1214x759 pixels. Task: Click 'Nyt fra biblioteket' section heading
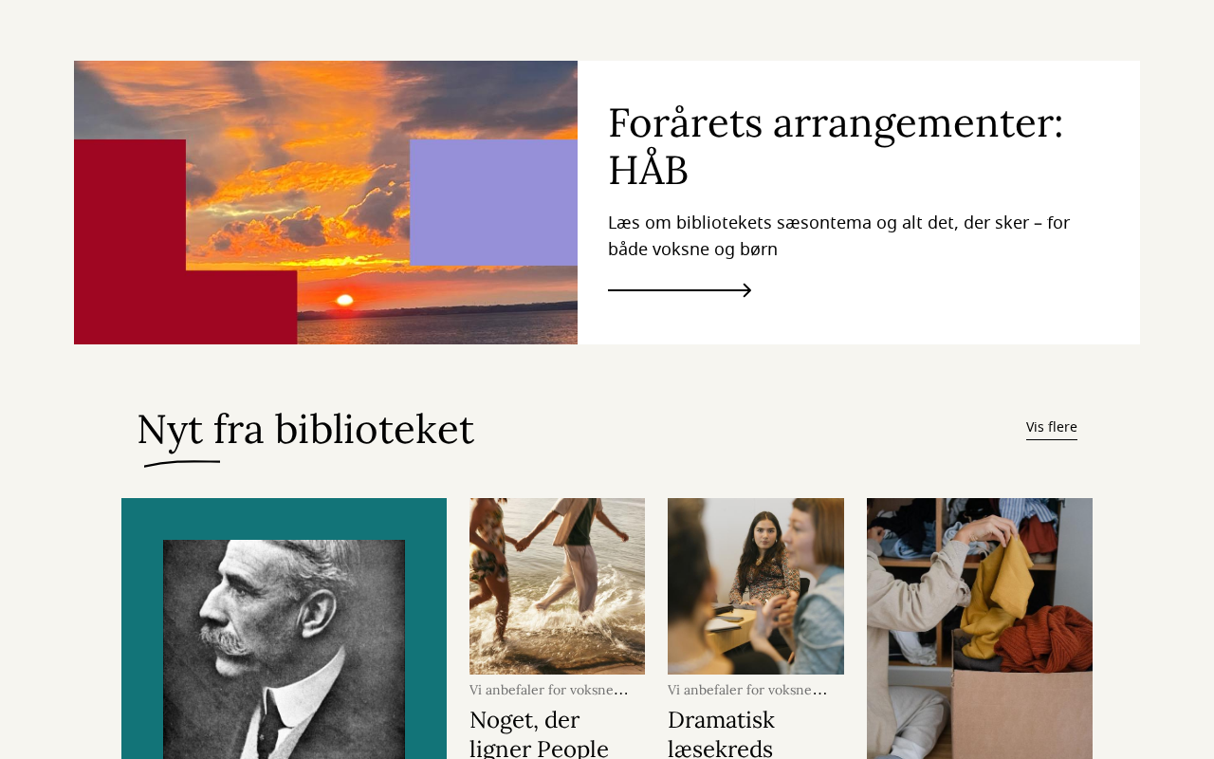pos(305,429)
